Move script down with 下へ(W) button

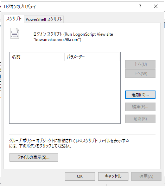coord(140,74)
